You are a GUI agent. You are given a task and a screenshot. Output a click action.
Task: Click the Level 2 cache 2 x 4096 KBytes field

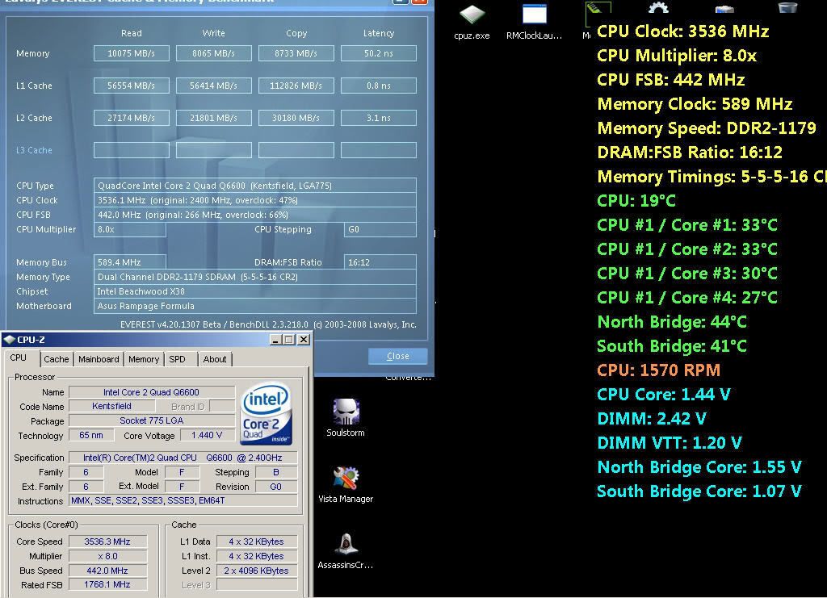[257, 571]
